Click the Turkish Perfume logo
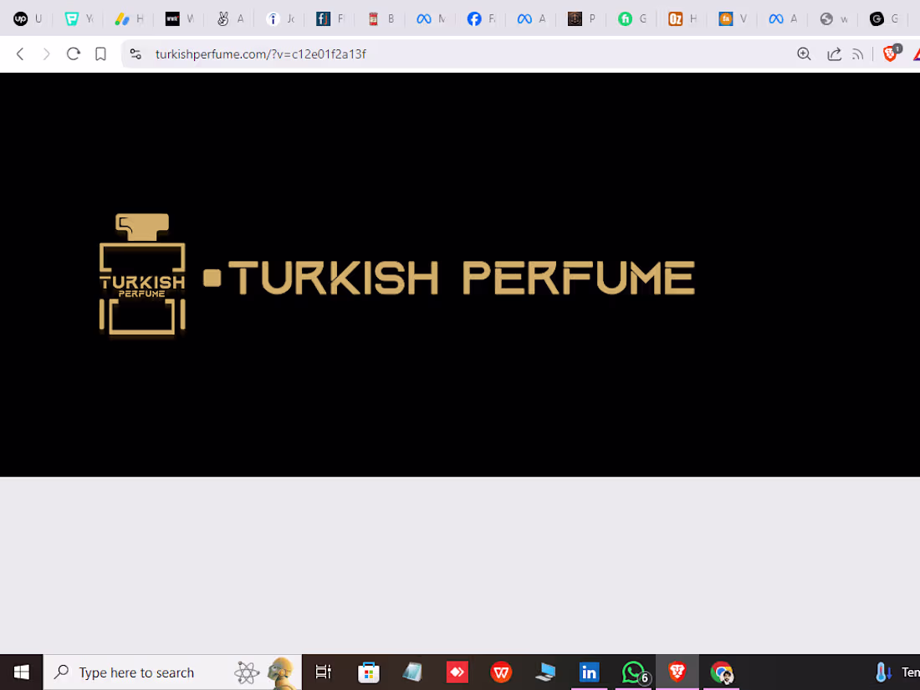Viewport: 920px width, 690px height. 142,274
